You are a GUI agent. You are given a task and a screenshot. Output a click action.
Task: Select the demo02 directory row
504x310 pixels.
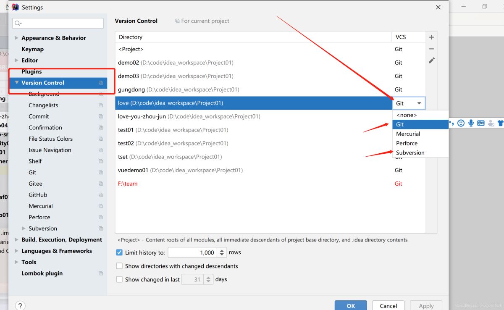(x=270, y=63)
